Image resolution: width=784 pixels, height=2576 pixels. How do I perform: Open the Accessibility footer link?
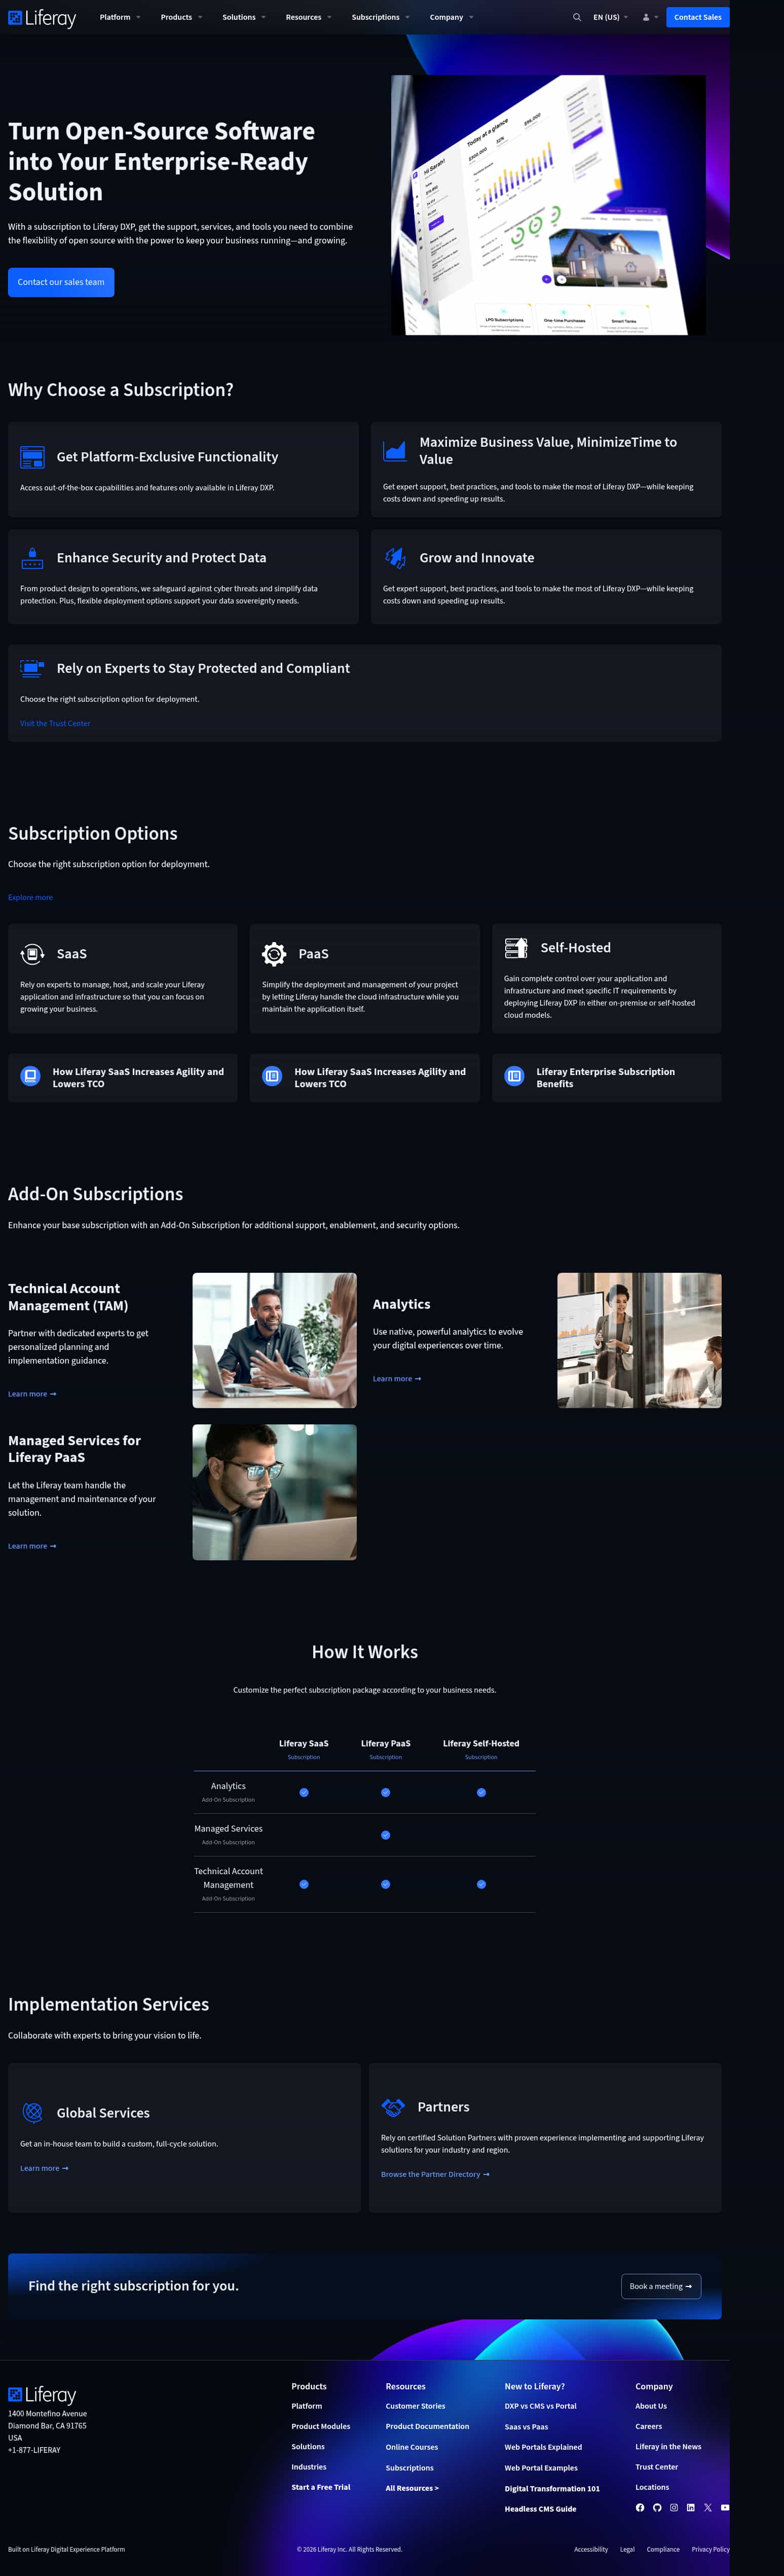tap(591, 2549)
